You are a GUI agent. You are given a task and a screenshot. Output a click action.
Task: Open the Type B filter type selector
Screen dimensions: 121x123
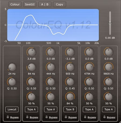pos(70,109)
